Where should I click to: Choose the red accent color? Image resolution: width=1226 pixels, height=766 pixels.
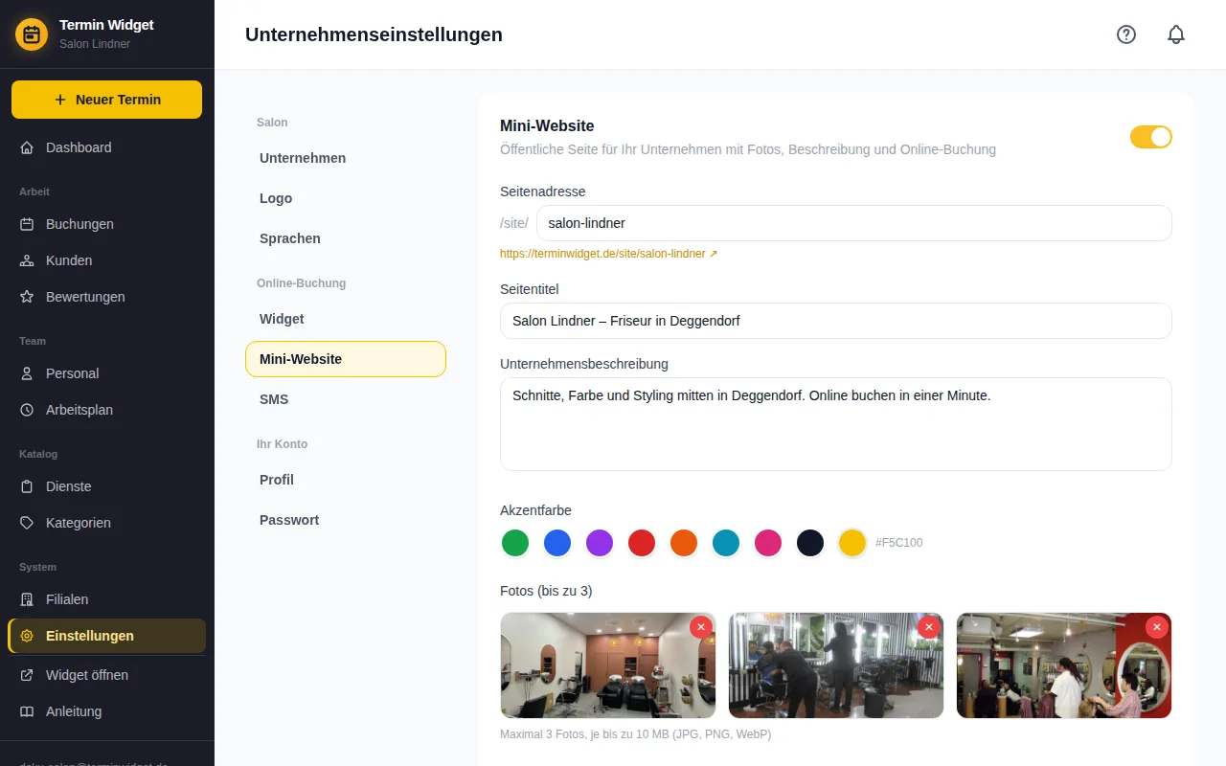pyautogui.click(x=642, y=543)
